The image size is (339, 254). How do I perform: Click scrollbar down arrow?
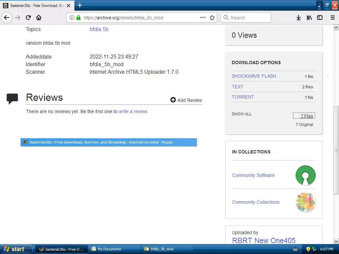336,241
